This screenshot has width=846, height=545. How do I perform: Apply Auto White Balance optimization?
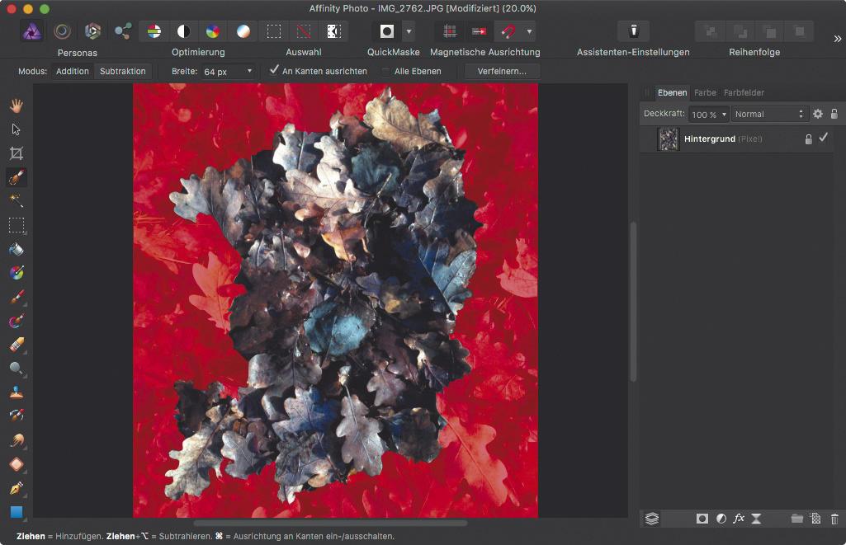point(243,31)
